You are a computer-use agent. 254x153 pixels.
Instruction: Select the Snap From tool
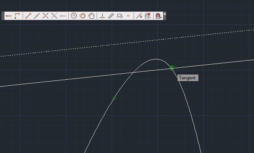pos(17,16)
